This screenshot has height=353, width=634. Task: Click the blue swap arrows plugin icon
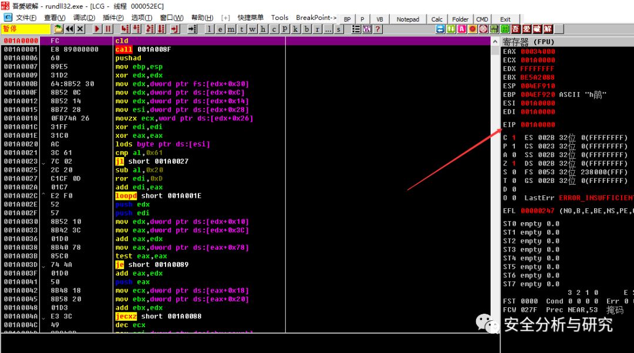click(x=440, y=29)
